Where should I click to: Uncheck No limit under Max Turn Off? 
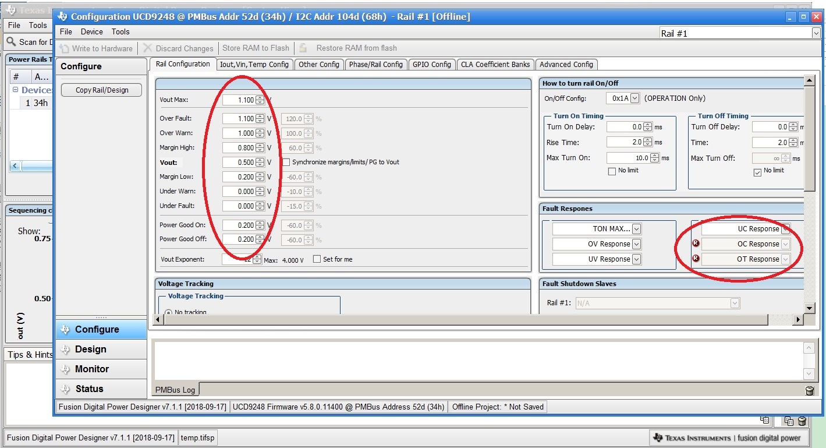(757, 172)
